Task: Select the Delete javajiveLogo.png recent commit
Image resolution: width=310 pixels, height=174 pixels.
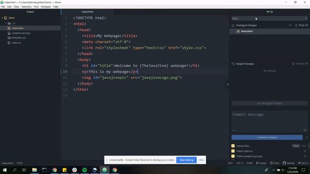Action: coord(249,156)
